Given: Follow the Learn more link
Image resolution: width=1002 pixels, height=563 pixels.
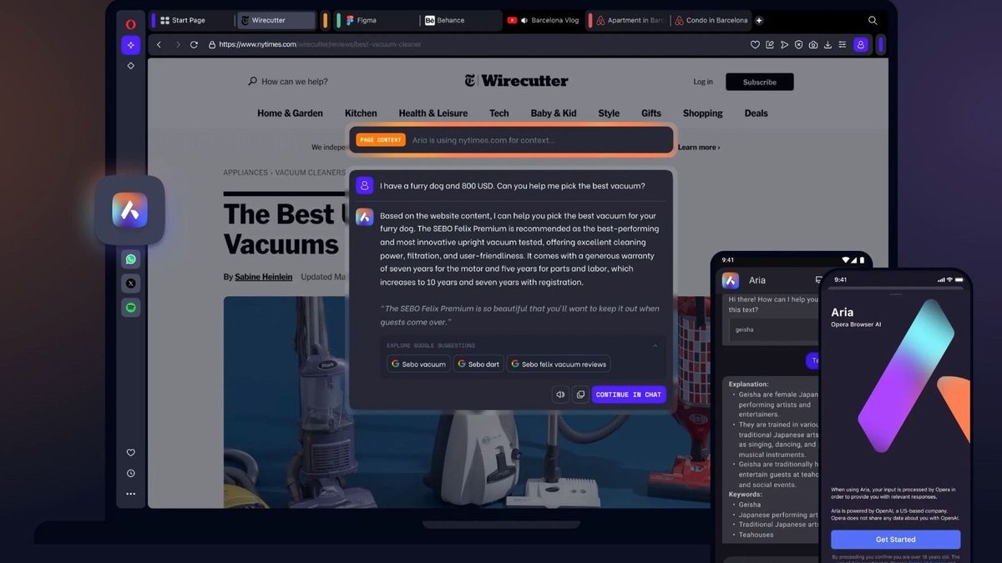Looking at the screenshot, I should coord(699,148).
